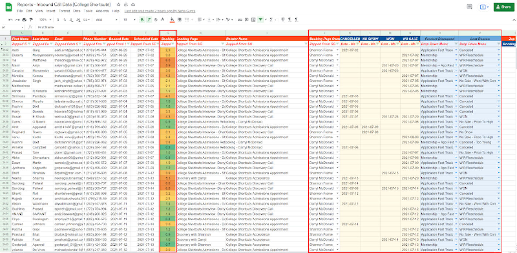
Task: Click the cell name box showing A1
Action: point(11,27)
